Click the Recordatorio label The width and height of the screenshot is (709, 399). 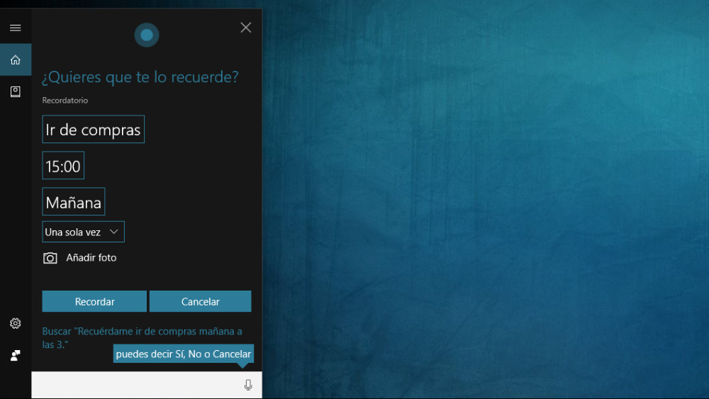tap(65, 101)
